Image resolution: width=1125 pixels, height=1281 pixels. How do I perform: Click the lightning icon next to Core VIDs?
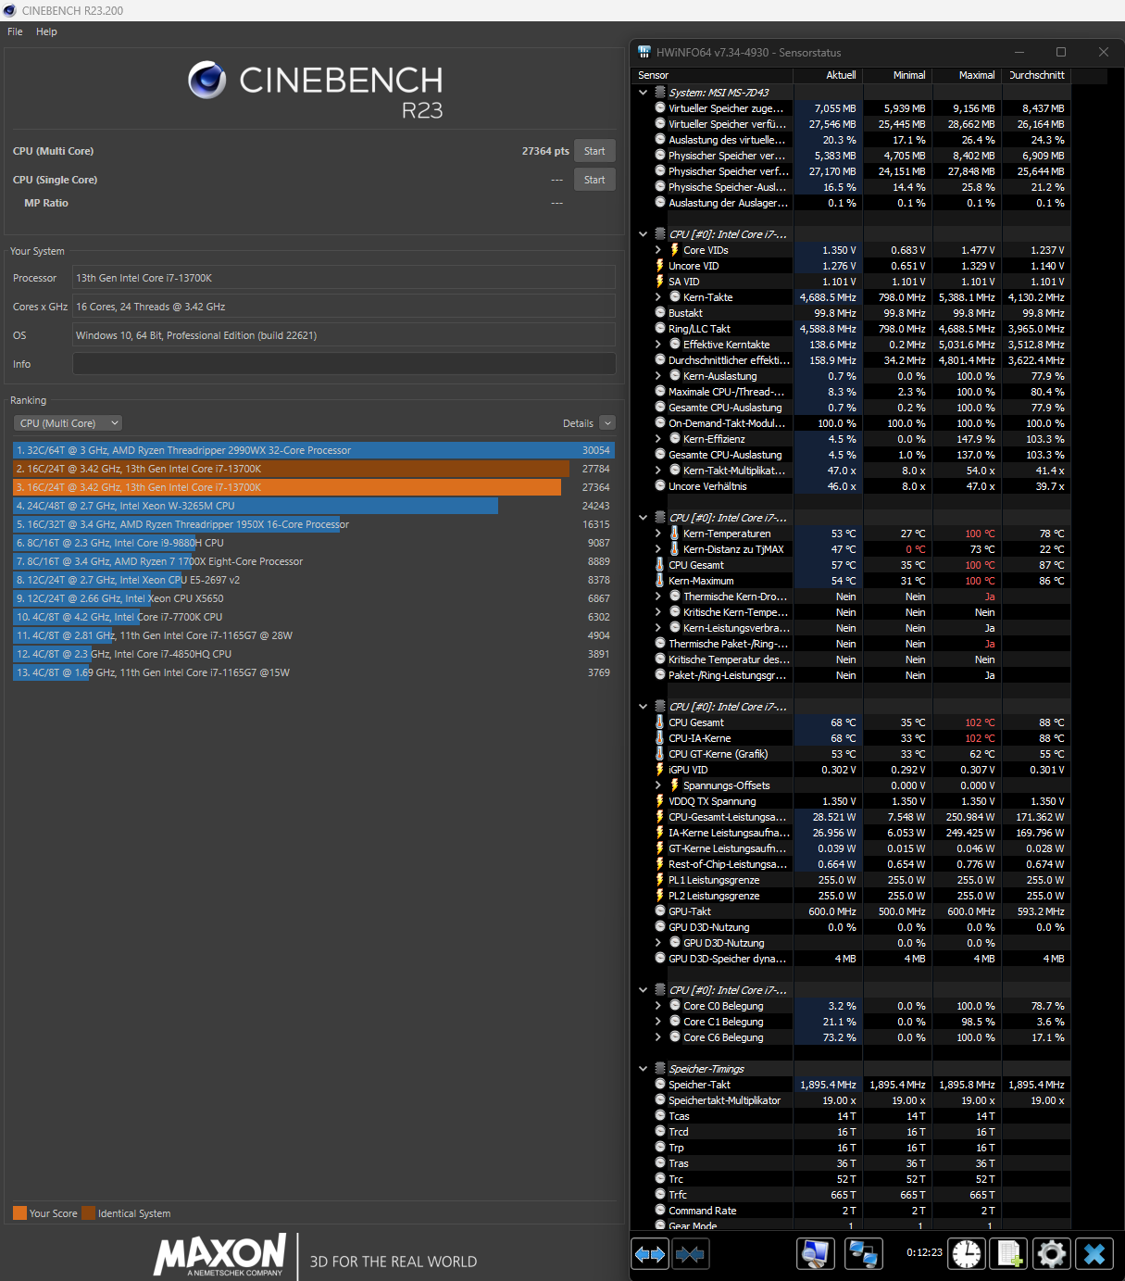673,250
